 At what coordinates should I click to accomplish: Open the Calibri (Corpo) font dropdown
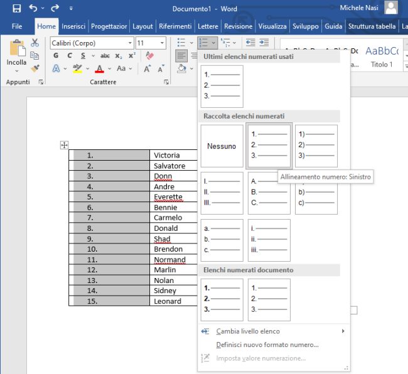click(130, 43)
